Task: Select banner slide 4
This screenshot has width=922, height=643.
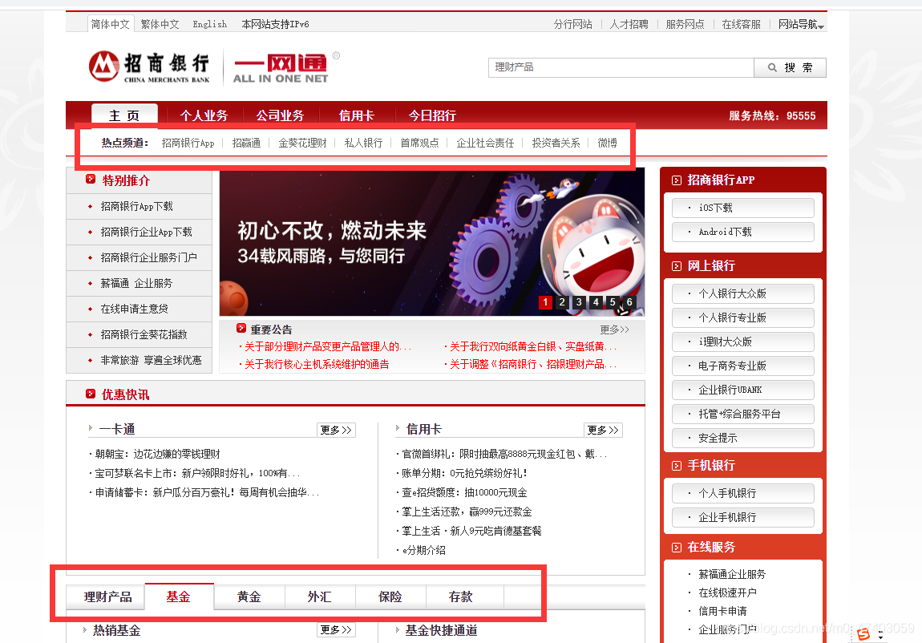Action: click(596, 302)
